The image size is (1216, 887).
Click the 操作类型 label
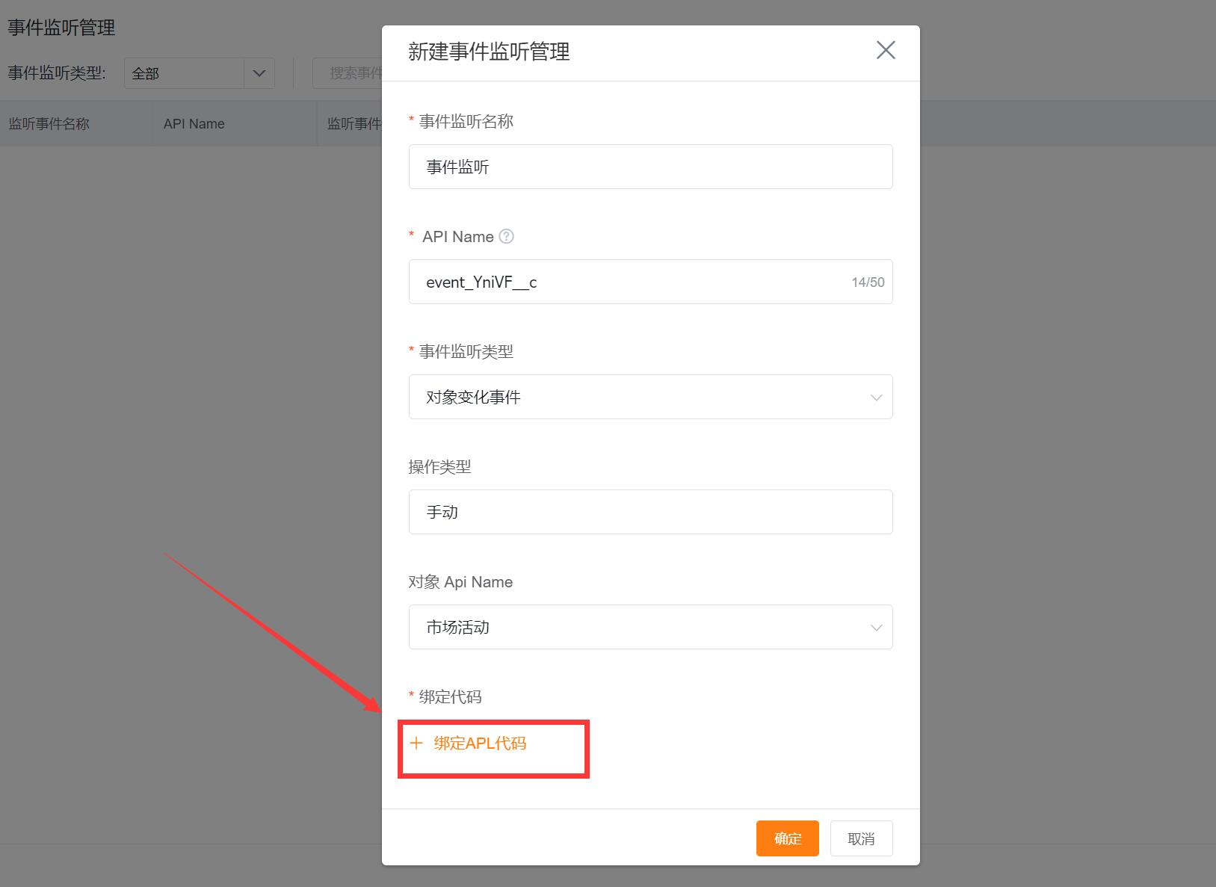(439, 466)
